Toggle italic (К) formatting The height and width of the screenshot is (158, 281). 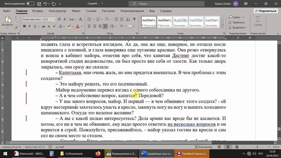tap(29, 26)
